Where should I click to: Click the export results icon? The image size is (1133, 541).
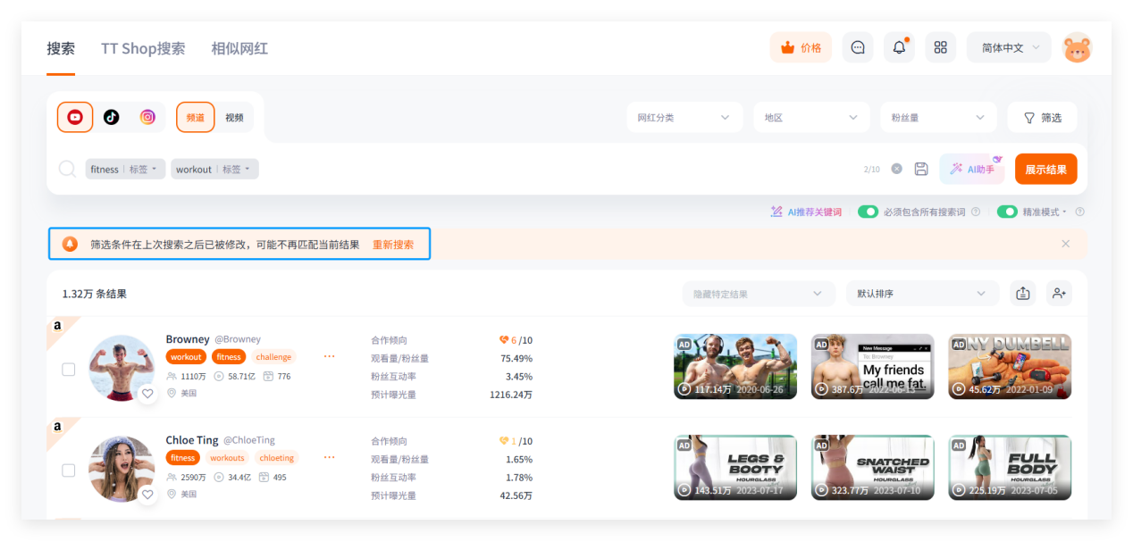click(x=1023, y=294)
